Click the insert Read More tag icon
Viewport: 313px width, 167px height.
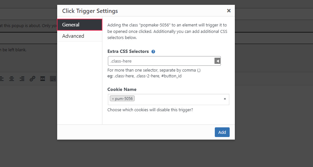43,79
